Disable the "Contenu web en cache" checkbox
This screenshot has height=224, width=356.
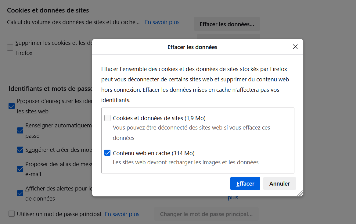(107, 152)
